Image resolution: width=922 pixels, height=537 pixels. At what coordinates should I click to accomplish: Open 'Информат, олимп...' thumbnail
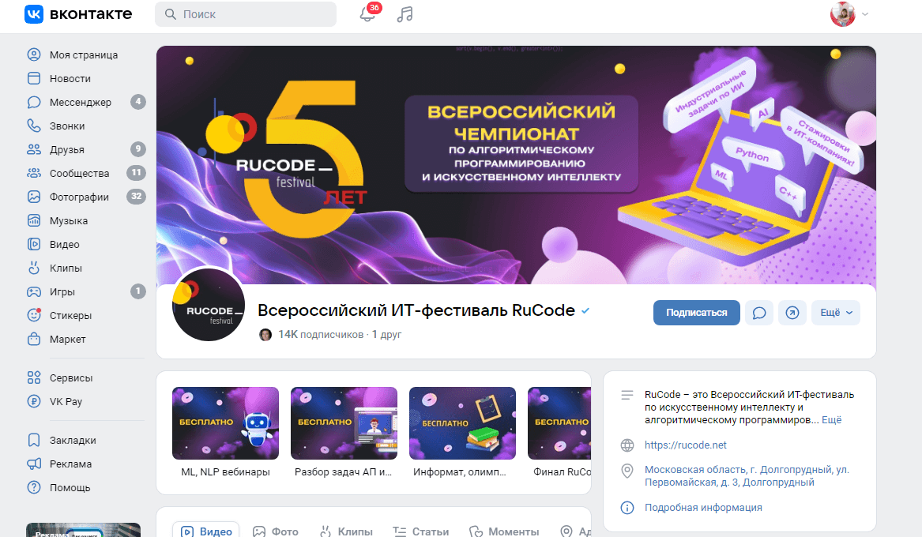coord(462,423)
